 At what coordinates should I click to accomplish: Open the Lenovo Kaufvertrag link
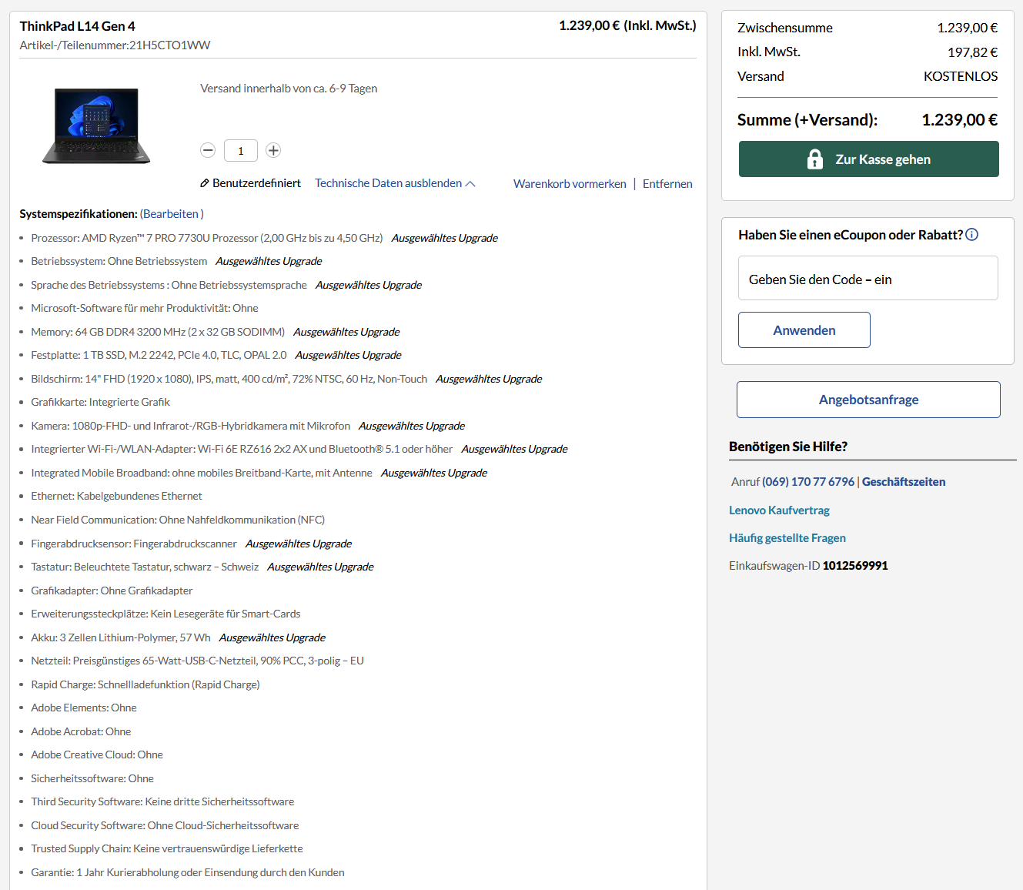point(779,510)
